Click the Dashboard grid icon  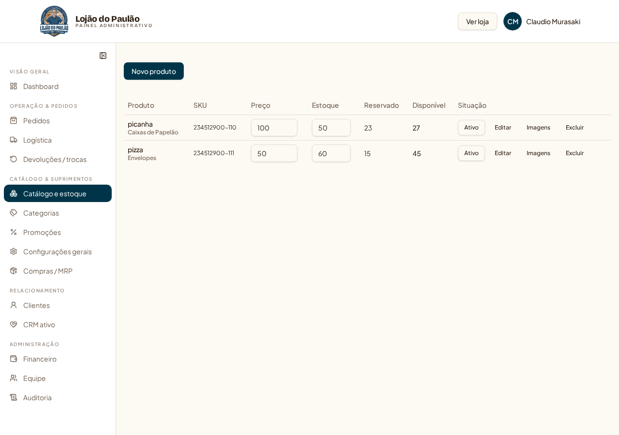coord(14,86)
